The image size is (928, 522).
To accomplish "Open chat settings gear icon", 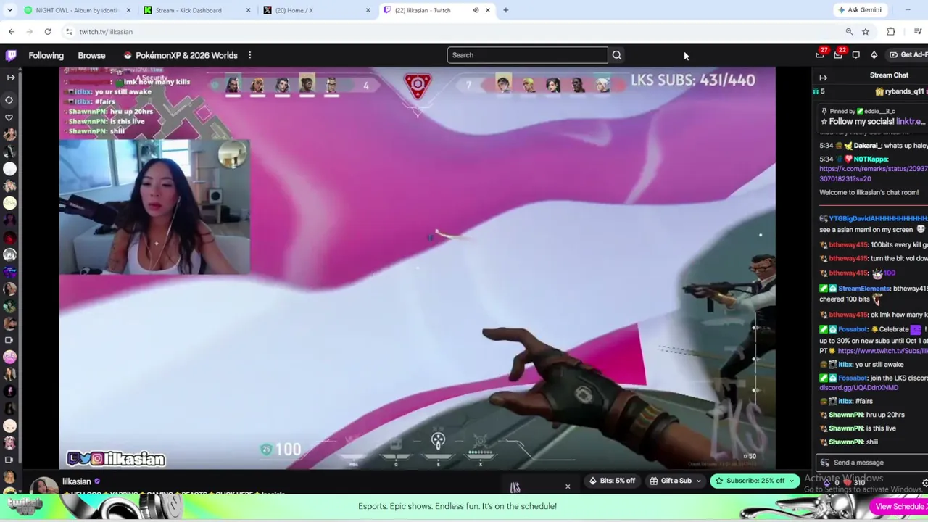I will point(924,483).
